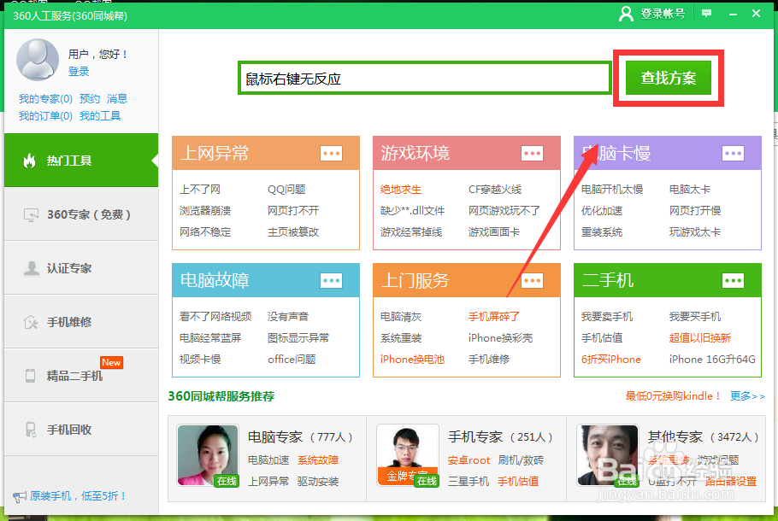Go to the 手机维修 sidebar tab

(81, 322)
